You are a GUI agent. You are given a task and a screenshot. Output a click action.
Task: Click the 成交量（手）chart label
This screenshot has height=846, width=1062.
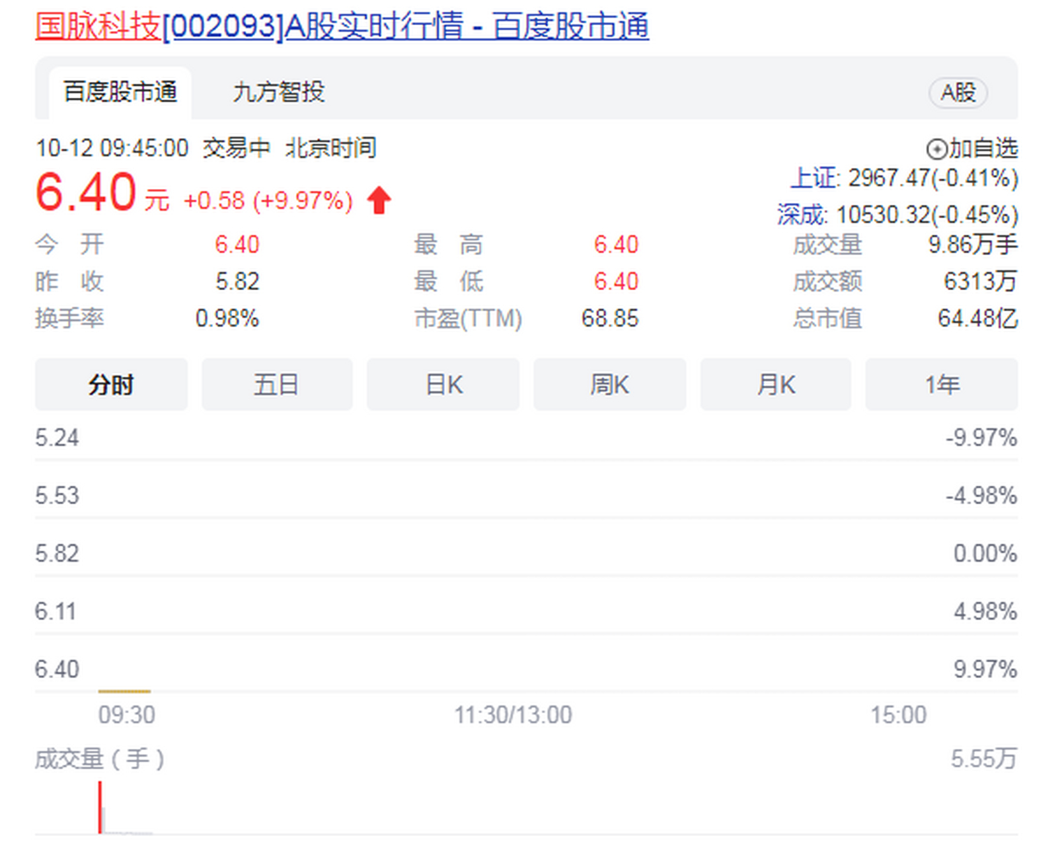click(x=100, y=759)
